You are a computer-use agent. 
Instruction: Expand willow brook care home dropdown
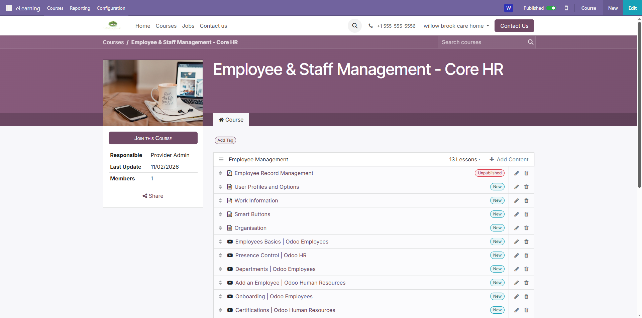[x=456, y=26]
